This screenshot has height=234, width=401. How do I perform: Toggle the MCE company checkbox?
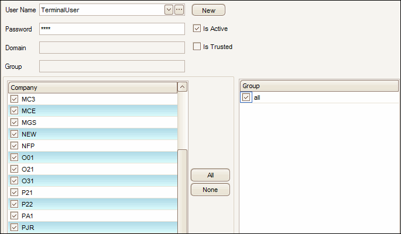click(x=15, y=111)
